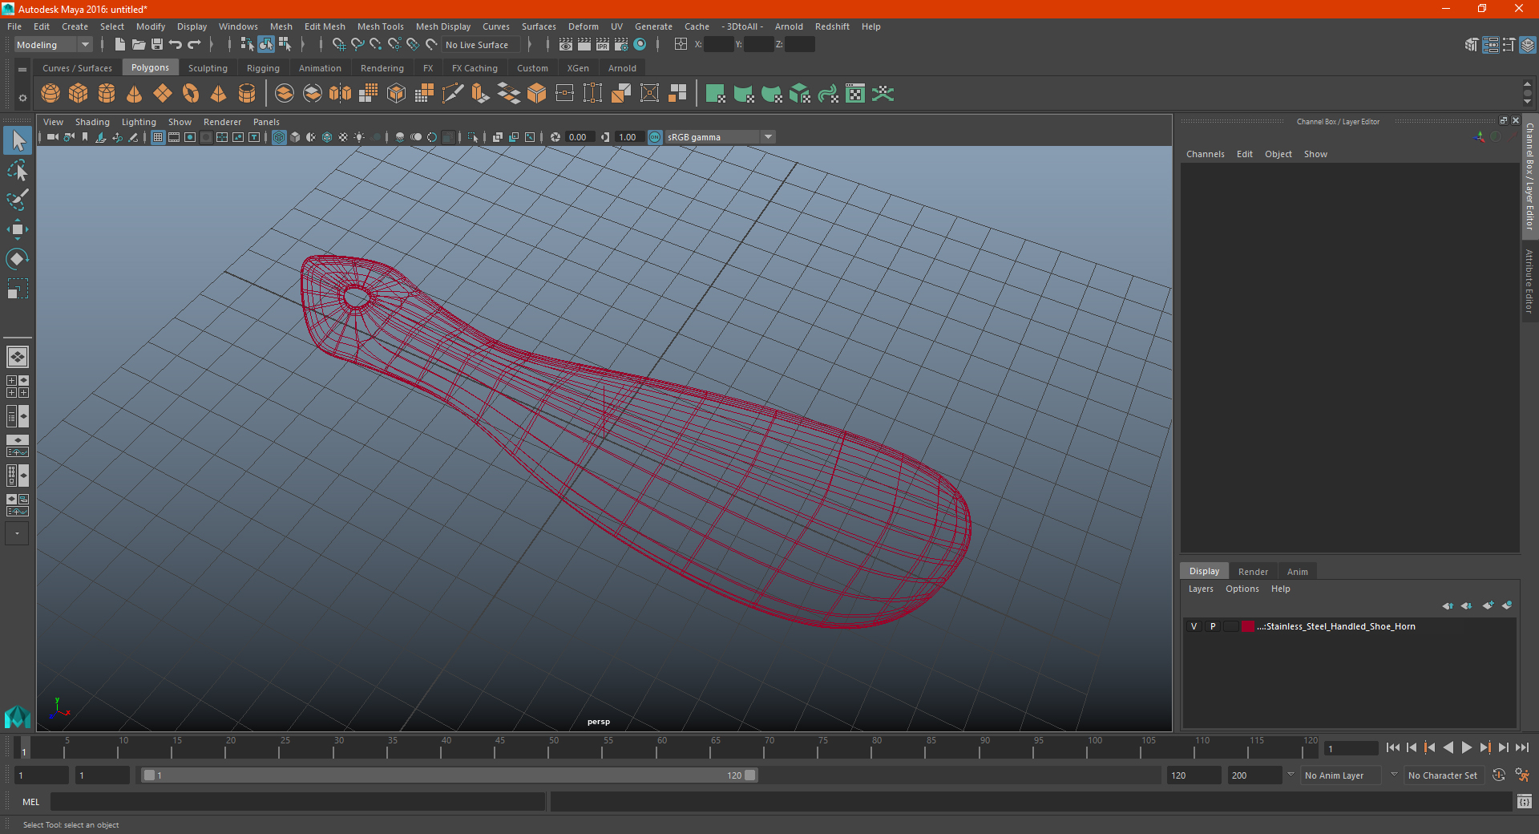This screenshot has height=834, width=1539.
Task: Toggle the film gate display
Action: pyautogui.click(x=174, y=137)
